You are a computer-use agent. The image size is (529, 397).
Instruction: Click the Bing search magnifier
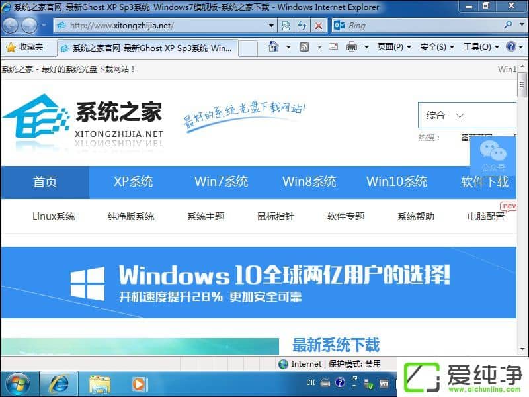508,25
